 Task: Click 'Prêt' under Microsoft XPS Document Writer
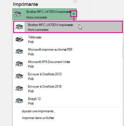31,67
